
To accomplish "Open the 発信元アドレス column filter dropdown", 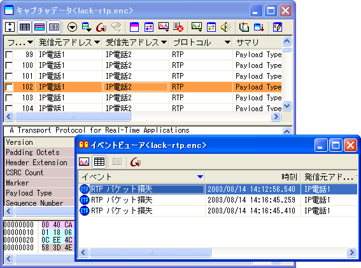I will (97, 43).
